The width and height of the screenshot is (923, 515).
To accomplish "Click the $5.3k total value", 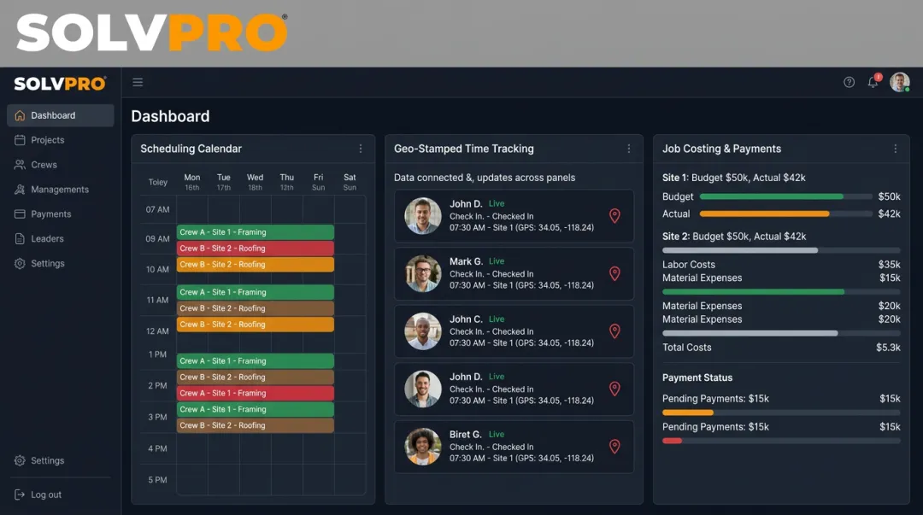I will pos(888,348).
